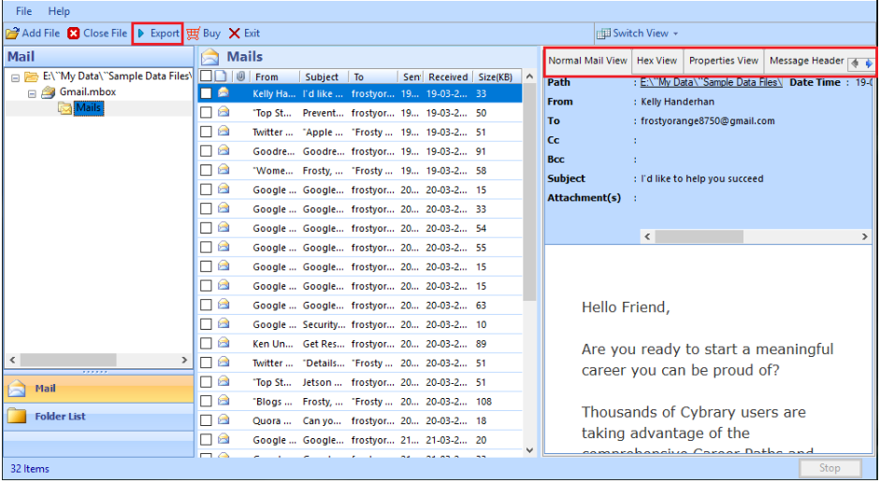Open the Help menu
Image resolution: width=880 pixels, height=483 pixels.
point(59,11)
